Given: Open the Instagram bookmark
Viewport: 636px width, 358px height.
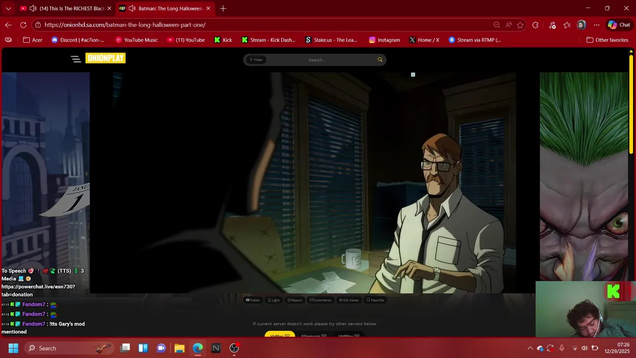Looking at the screenshot, I should 384,40.
